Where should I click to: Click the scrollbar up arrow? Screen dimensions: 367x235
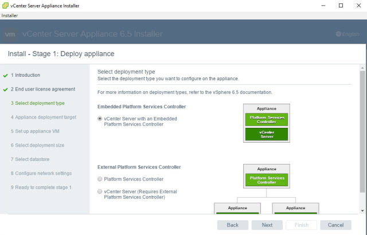click(362, 68)
